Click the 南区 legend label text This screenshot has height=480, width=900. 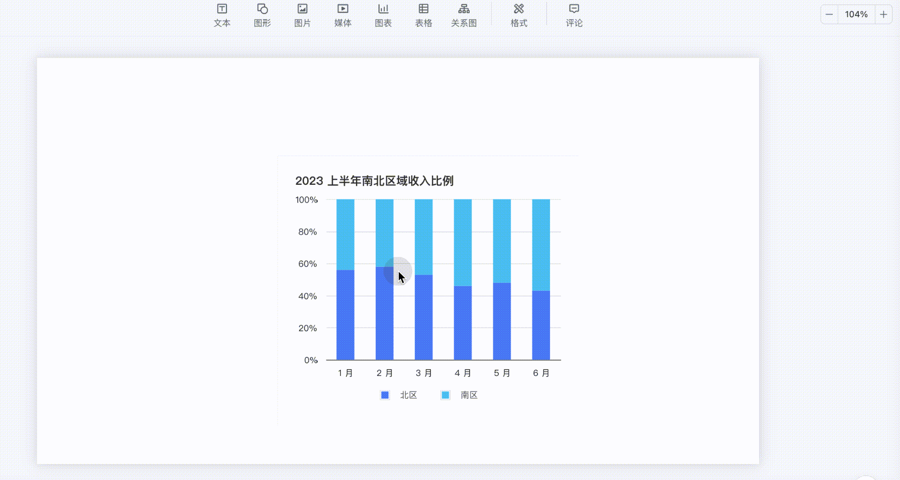[x=469, y=395]
